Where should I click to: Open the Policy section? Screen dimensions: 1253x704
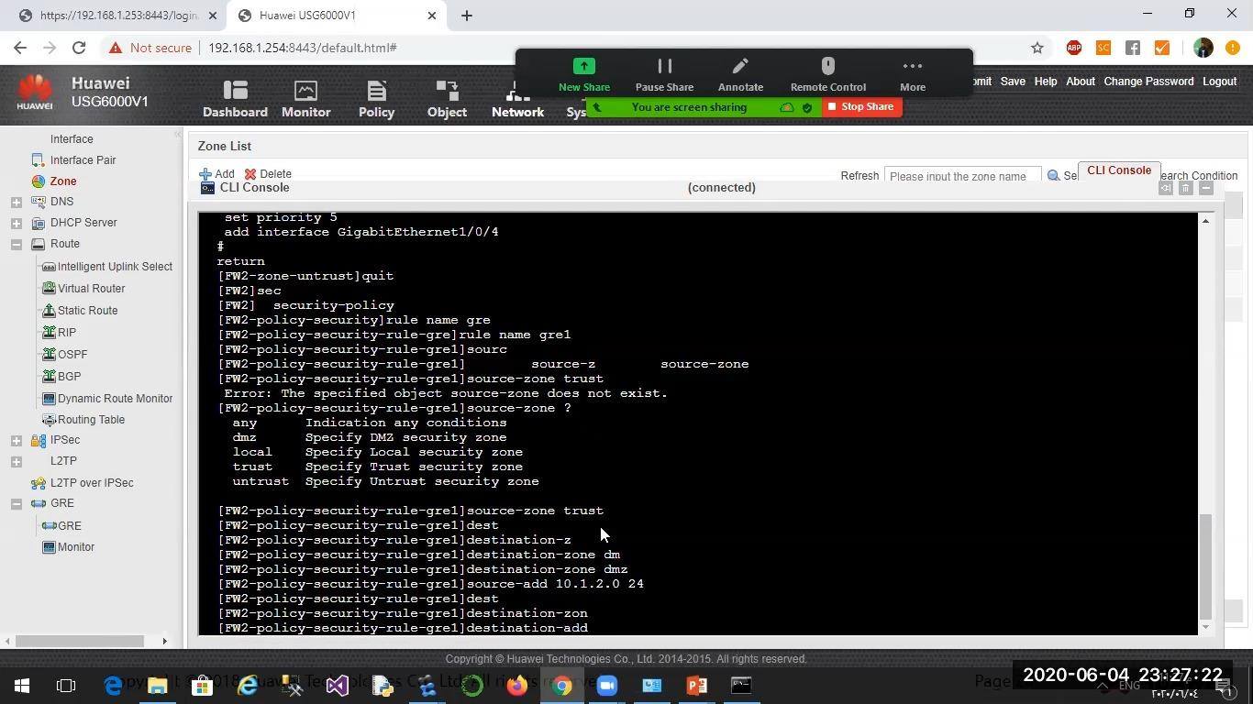(x=376, y=99)
